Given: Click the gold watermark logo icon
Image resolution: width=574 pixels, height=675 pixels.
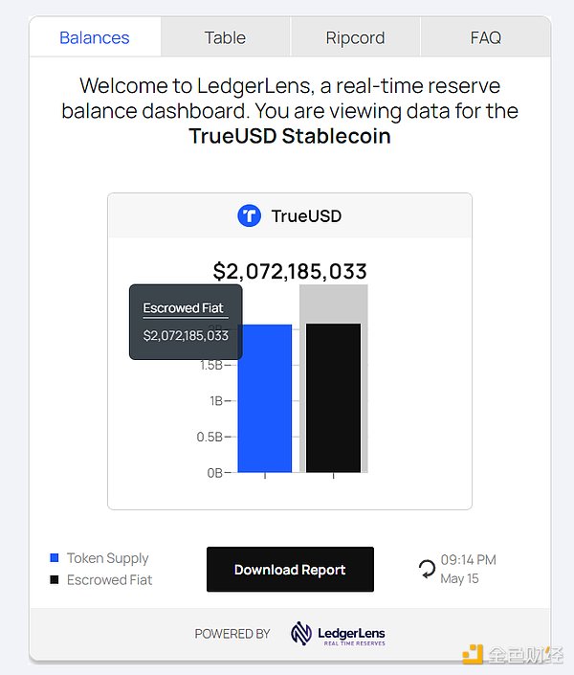Looking at the screenshot, I should tap(473, 655).
